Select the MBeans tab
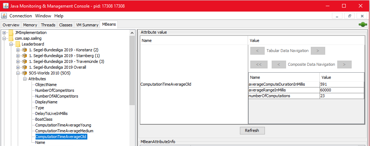 click(x=109, y=25)
